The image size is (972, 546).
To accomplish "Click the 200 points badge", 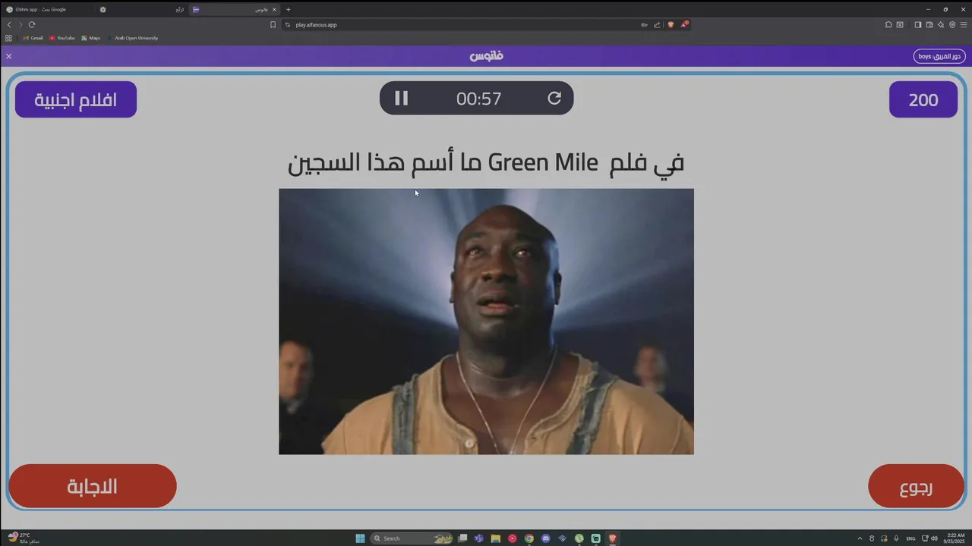I will (x=923, y=99).
